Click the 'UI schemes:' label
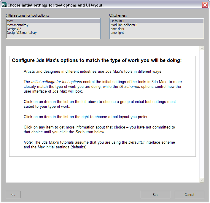This screenshot has height=203, width=210. pos(118,15)
